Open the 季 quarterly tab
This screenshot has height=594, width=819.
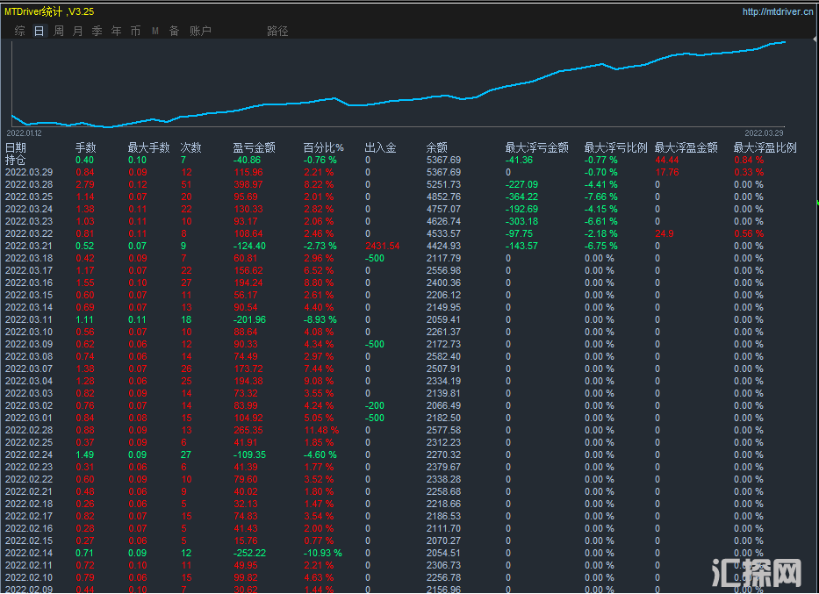click(x=97, y=31)
